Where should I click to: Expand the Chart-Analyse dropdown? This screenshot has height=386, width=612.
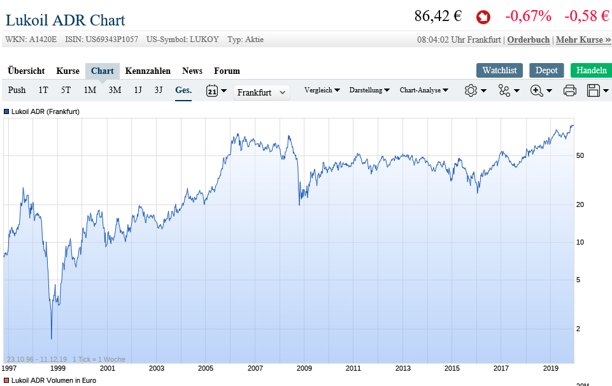click(424, 90)
